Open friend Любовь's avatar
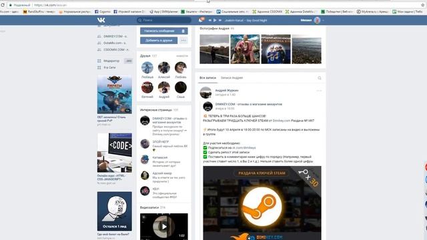 click(x=181, y=67)
